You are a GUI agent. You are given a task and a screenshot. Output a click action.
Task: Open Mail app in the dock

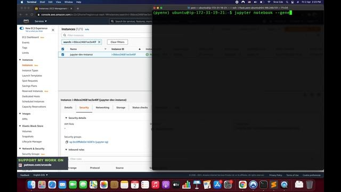pos(62,185)
